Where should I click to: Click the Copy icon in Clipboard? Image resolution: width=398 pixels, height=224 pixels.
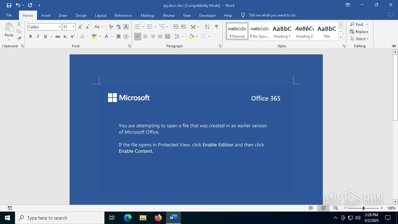19,31
